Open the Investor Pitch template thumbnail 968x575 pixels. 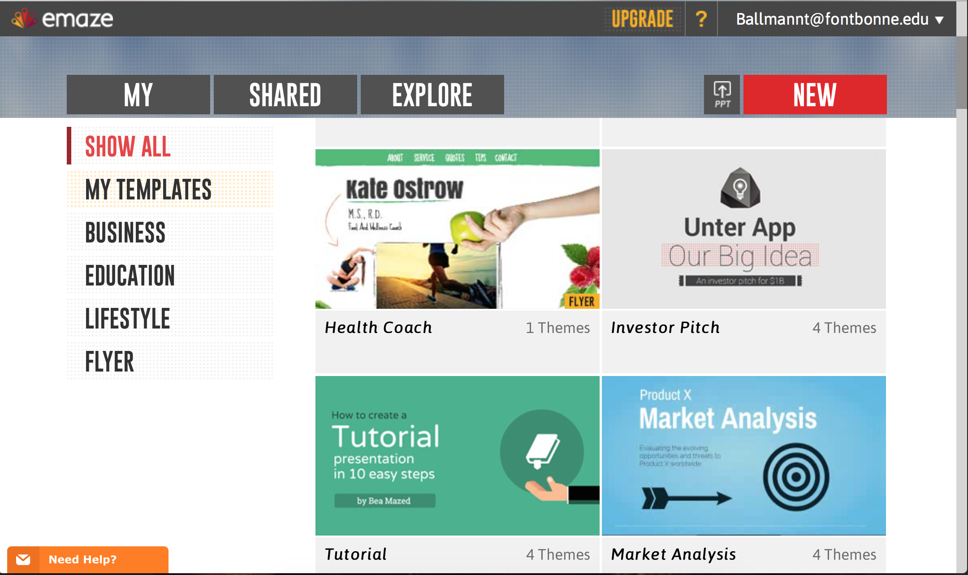coord(744,229)
